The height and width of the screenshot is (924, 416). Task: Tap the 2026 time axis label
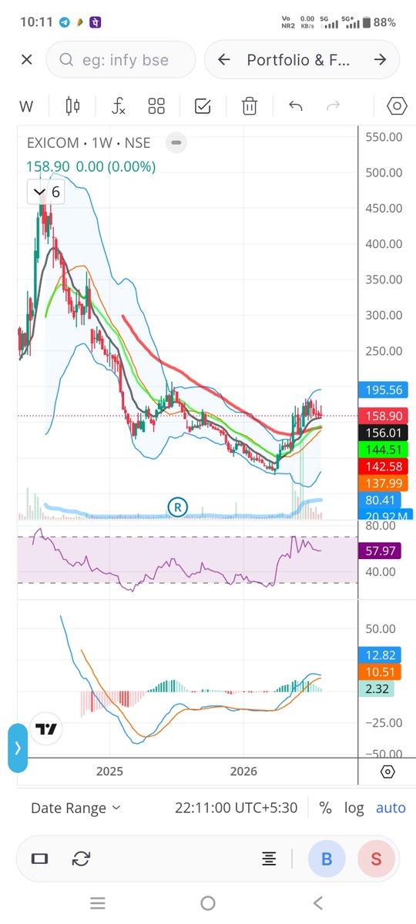(243, 771)
